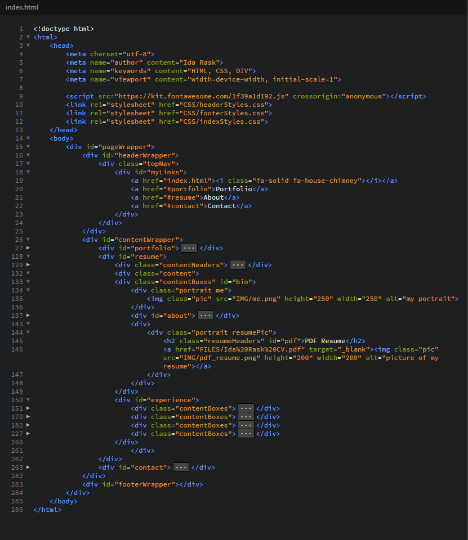
Task: Click the 'anonymous' crossorigin value
Action: click(x=363, y=96)
